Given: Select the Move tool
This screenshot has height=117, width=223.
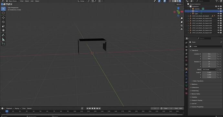Looking at the screenshot, I should [x=3, y=18].
